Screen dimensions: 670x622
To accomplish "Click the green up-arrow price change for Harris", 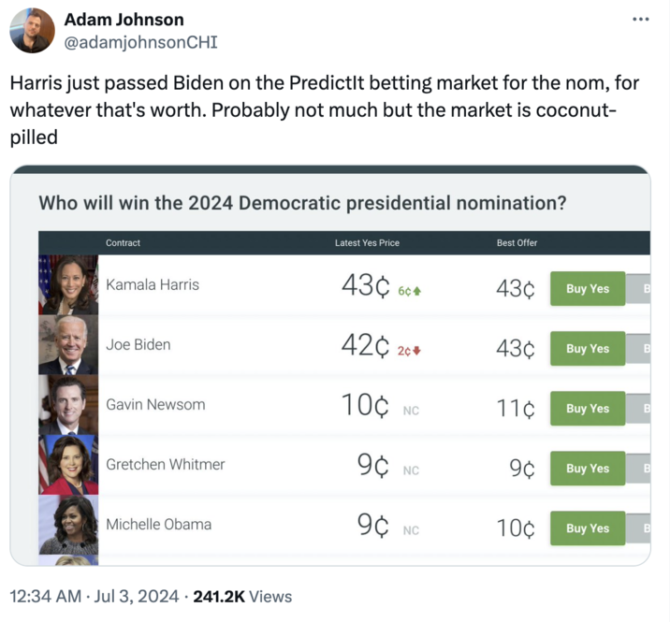I will 410,291.
